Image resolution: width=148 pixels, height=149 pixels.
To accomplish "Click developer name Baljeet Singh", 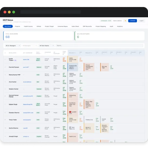I will pyautogui.click(x=13, y=104).
